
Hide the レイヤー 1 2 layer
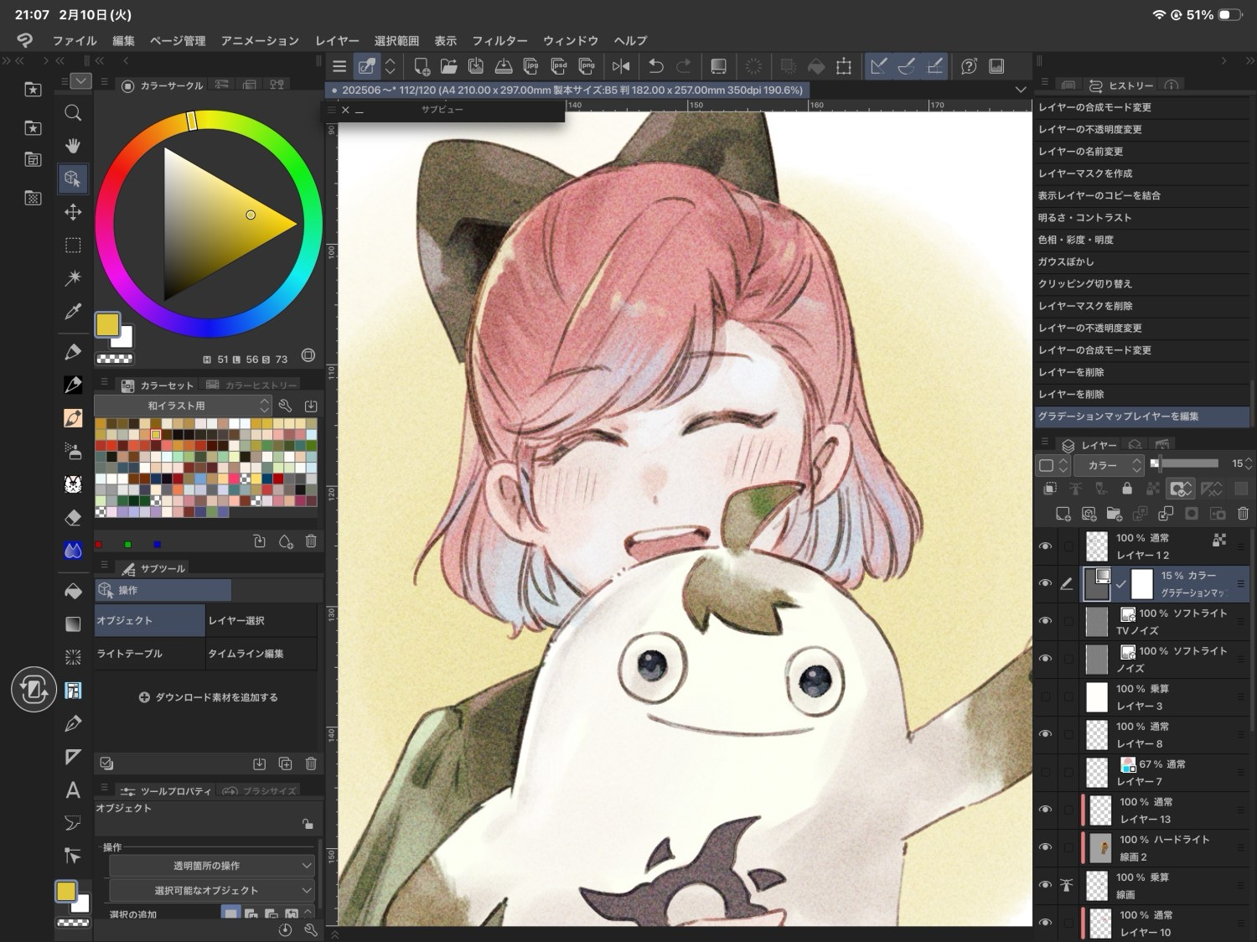pyautogui.click(x=1045, y=546)
